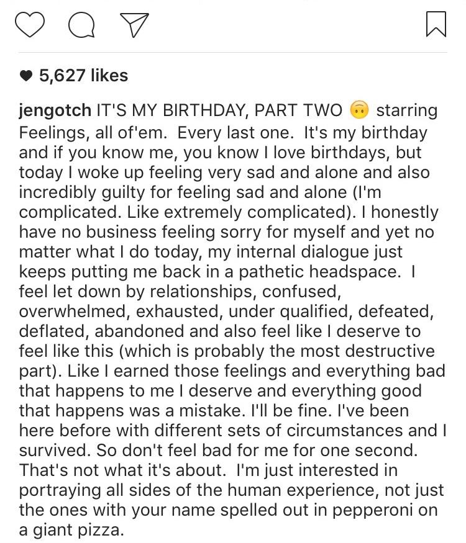Like the post with the heart icon

pos(30,24)
